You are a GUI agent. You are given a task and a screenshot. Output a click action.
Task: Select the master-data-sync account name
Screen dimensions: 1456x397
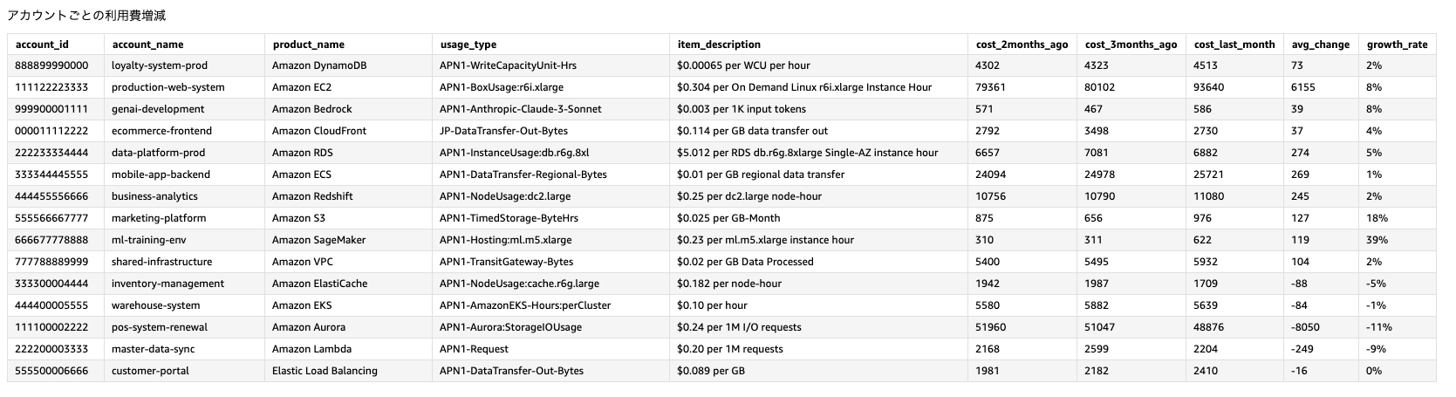[153, 349]
